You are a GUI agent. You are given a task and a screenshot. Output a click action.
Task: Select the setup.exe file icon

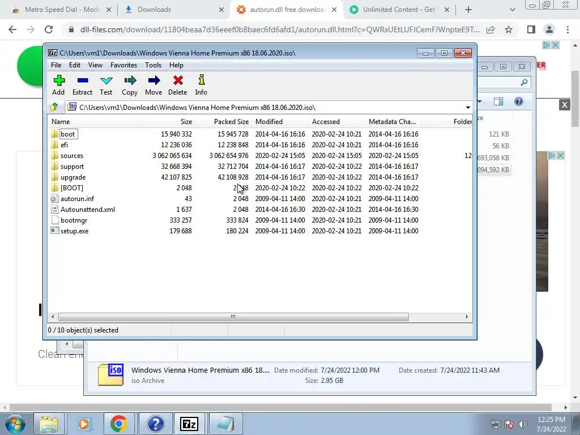(x=55, y=231)
